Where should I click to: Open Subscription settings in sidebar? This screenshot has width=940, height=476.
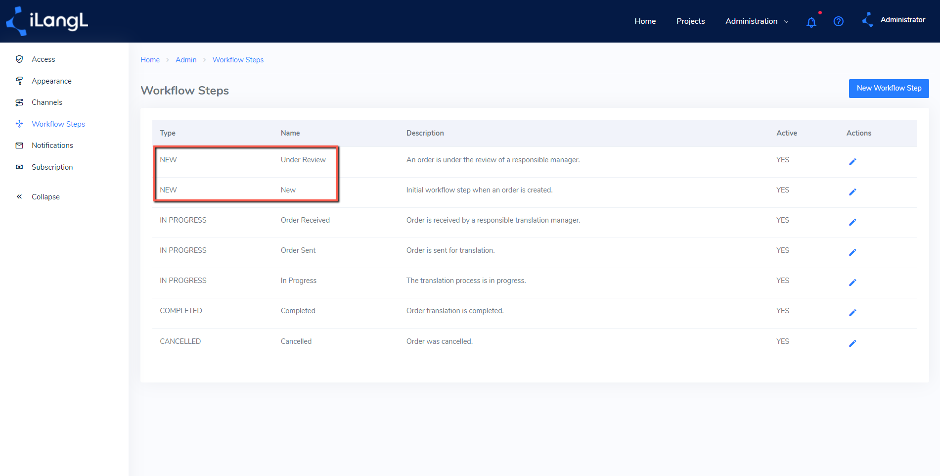[x=52, y=167]
